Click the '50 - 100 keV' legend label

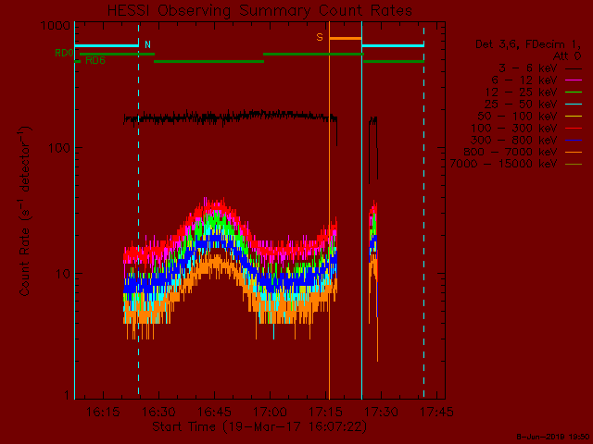[x=517, y=116]
